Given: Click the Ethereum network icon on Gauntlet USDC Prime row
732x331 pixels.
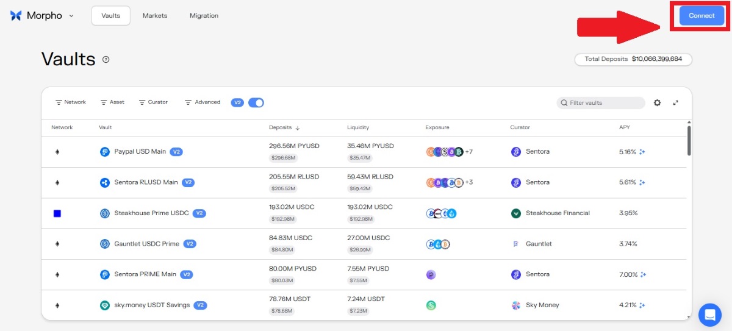Looking at the screenshot, I should [57, 244].
